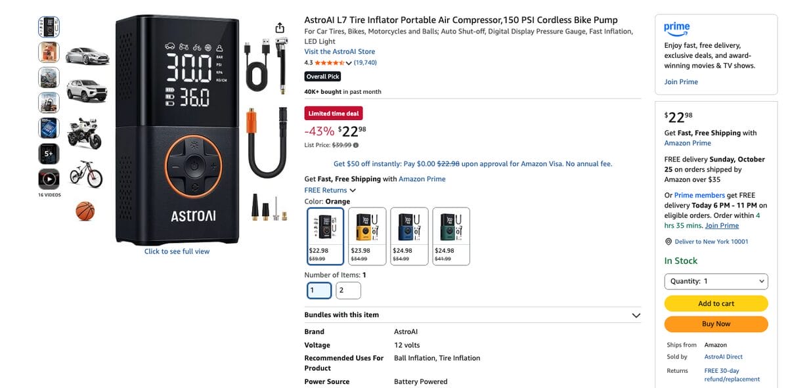Select the Orange color option at $22.98
Image resolution: width=788 pixels, height=388 pixels.
pos(325,236)
